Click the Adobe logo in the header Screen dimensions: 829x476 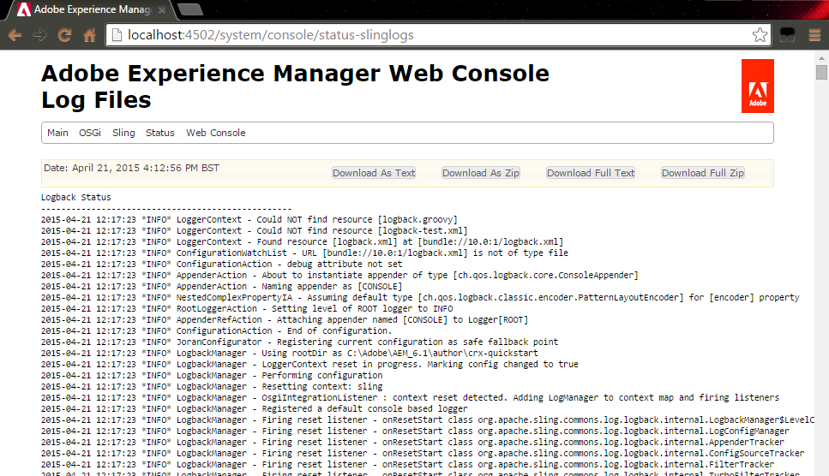[758, 86]
